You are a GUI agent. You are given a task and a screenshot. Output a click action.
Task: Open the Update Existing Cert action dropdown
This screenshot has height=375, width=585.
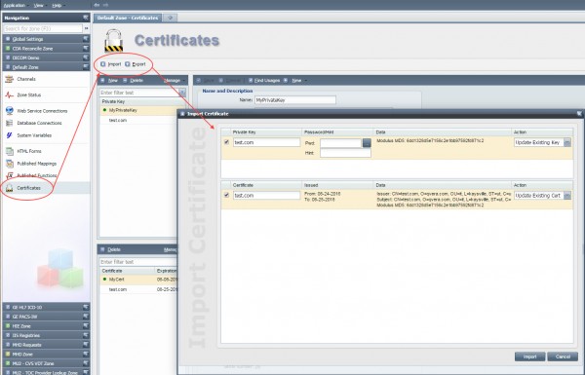567,196
